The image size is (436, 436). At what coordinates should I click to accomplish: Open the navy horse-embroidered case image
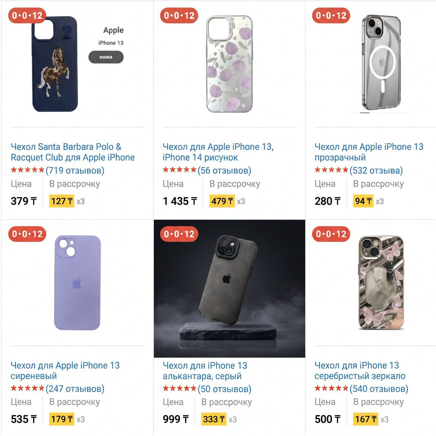pos(55,64)
